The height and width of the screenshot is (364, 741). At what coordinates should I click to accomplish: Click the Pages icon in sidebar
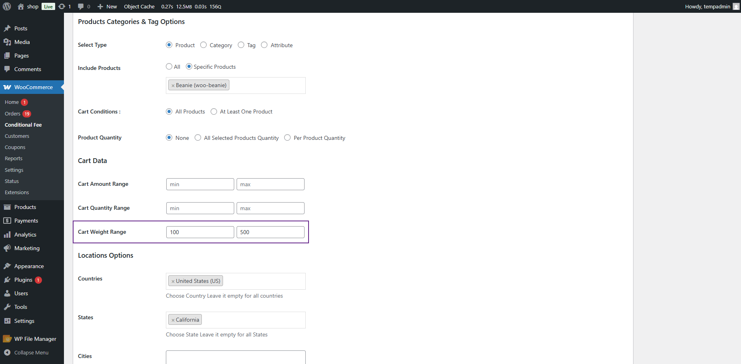click(x=7, y=56)
